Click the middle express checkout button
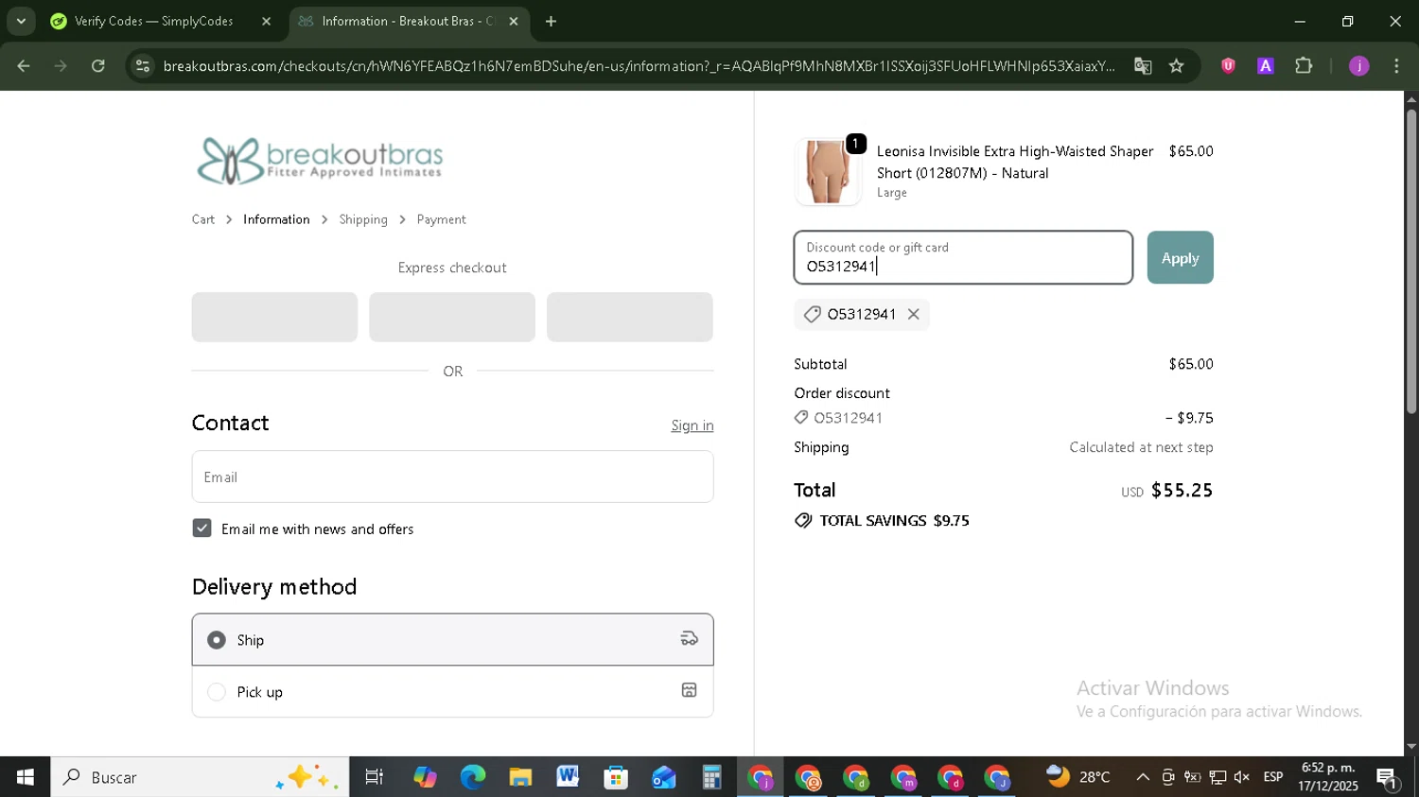The image size is (1419, 797). tap(452, 317)
